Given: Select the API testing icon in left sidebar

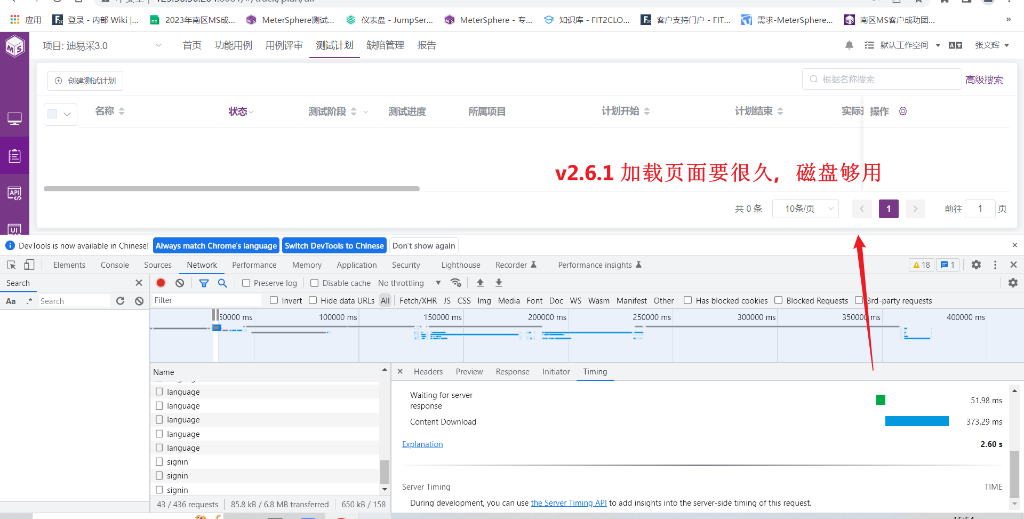Looking at the screenshot, I should point(14,193).
